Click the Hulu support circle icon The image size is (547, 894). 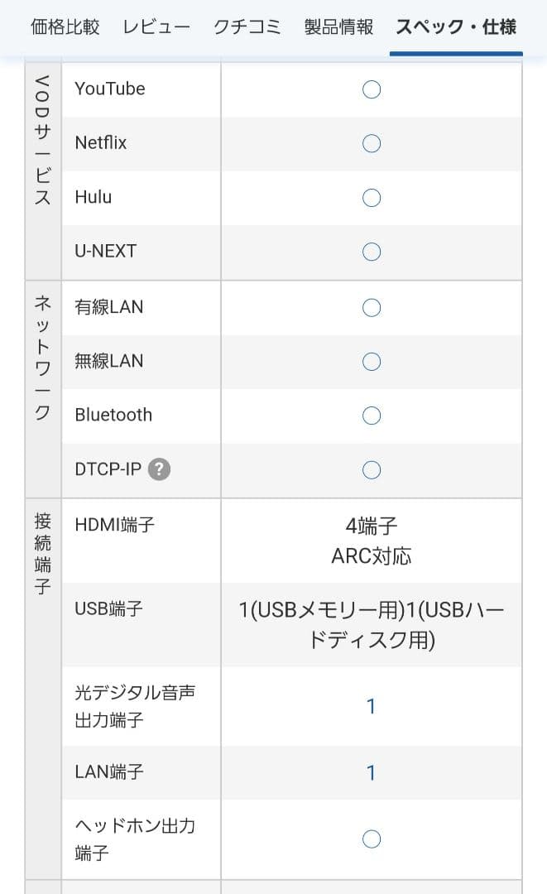[x=371, y=197]
